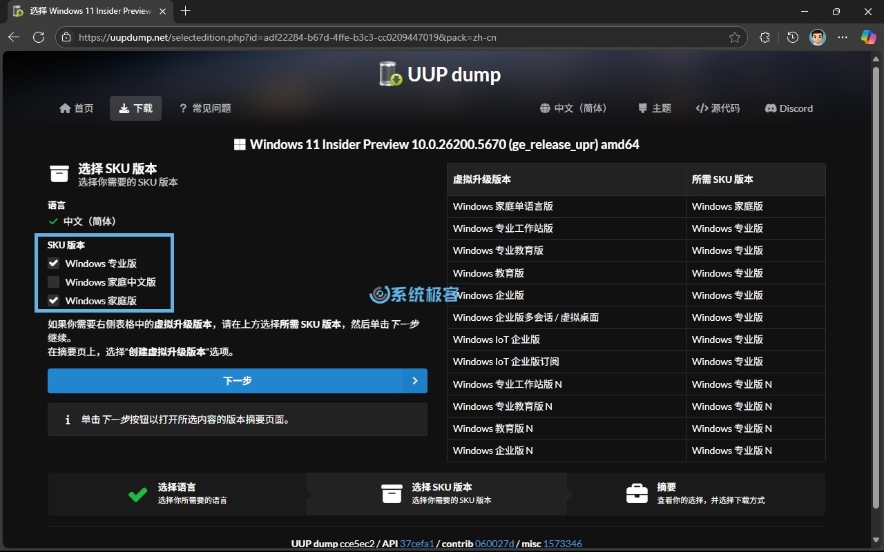This screenshot has height=552, width=884.
Task: Click the 摘要 step in the progress bar
Action: coord(695,493)
